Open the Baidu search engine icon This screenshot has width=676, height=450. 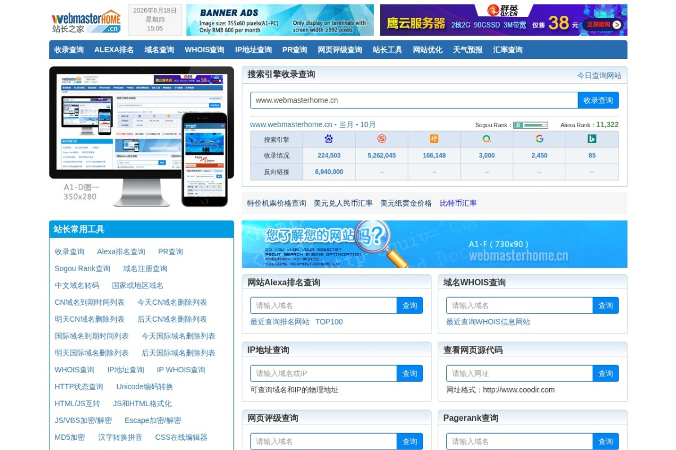click(x=329, y=139)
